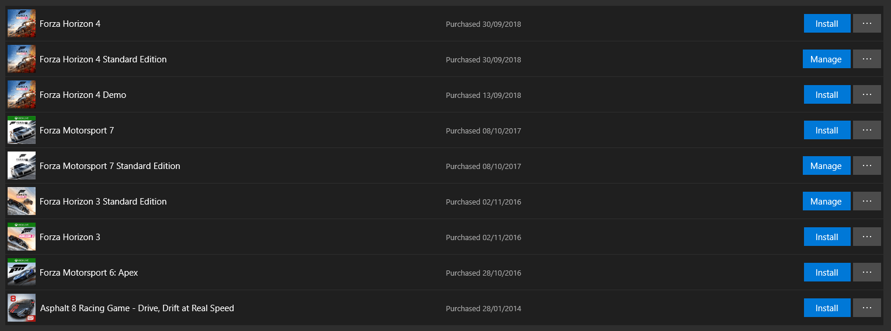Install the Forza Horizon 4 Demo
Viewport: 891px width, 331px height.
click(x=827, y=95)
